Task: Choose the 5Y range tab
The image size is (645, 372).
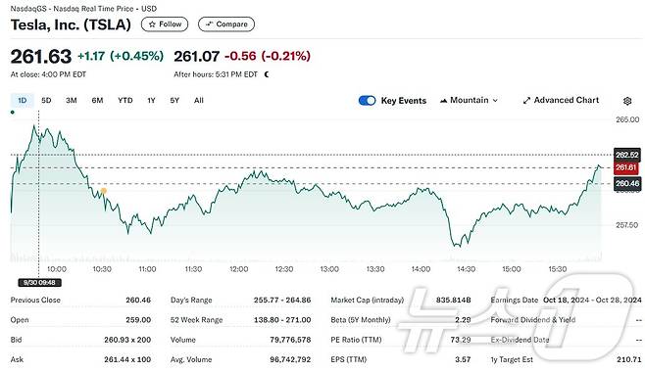Action: (x=174, y=100)
